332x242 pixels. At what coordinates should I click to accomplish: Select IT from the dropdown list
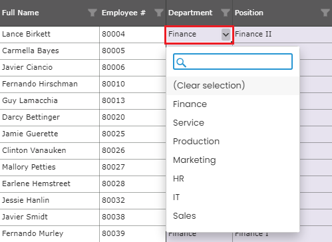(x=233, y=197)
